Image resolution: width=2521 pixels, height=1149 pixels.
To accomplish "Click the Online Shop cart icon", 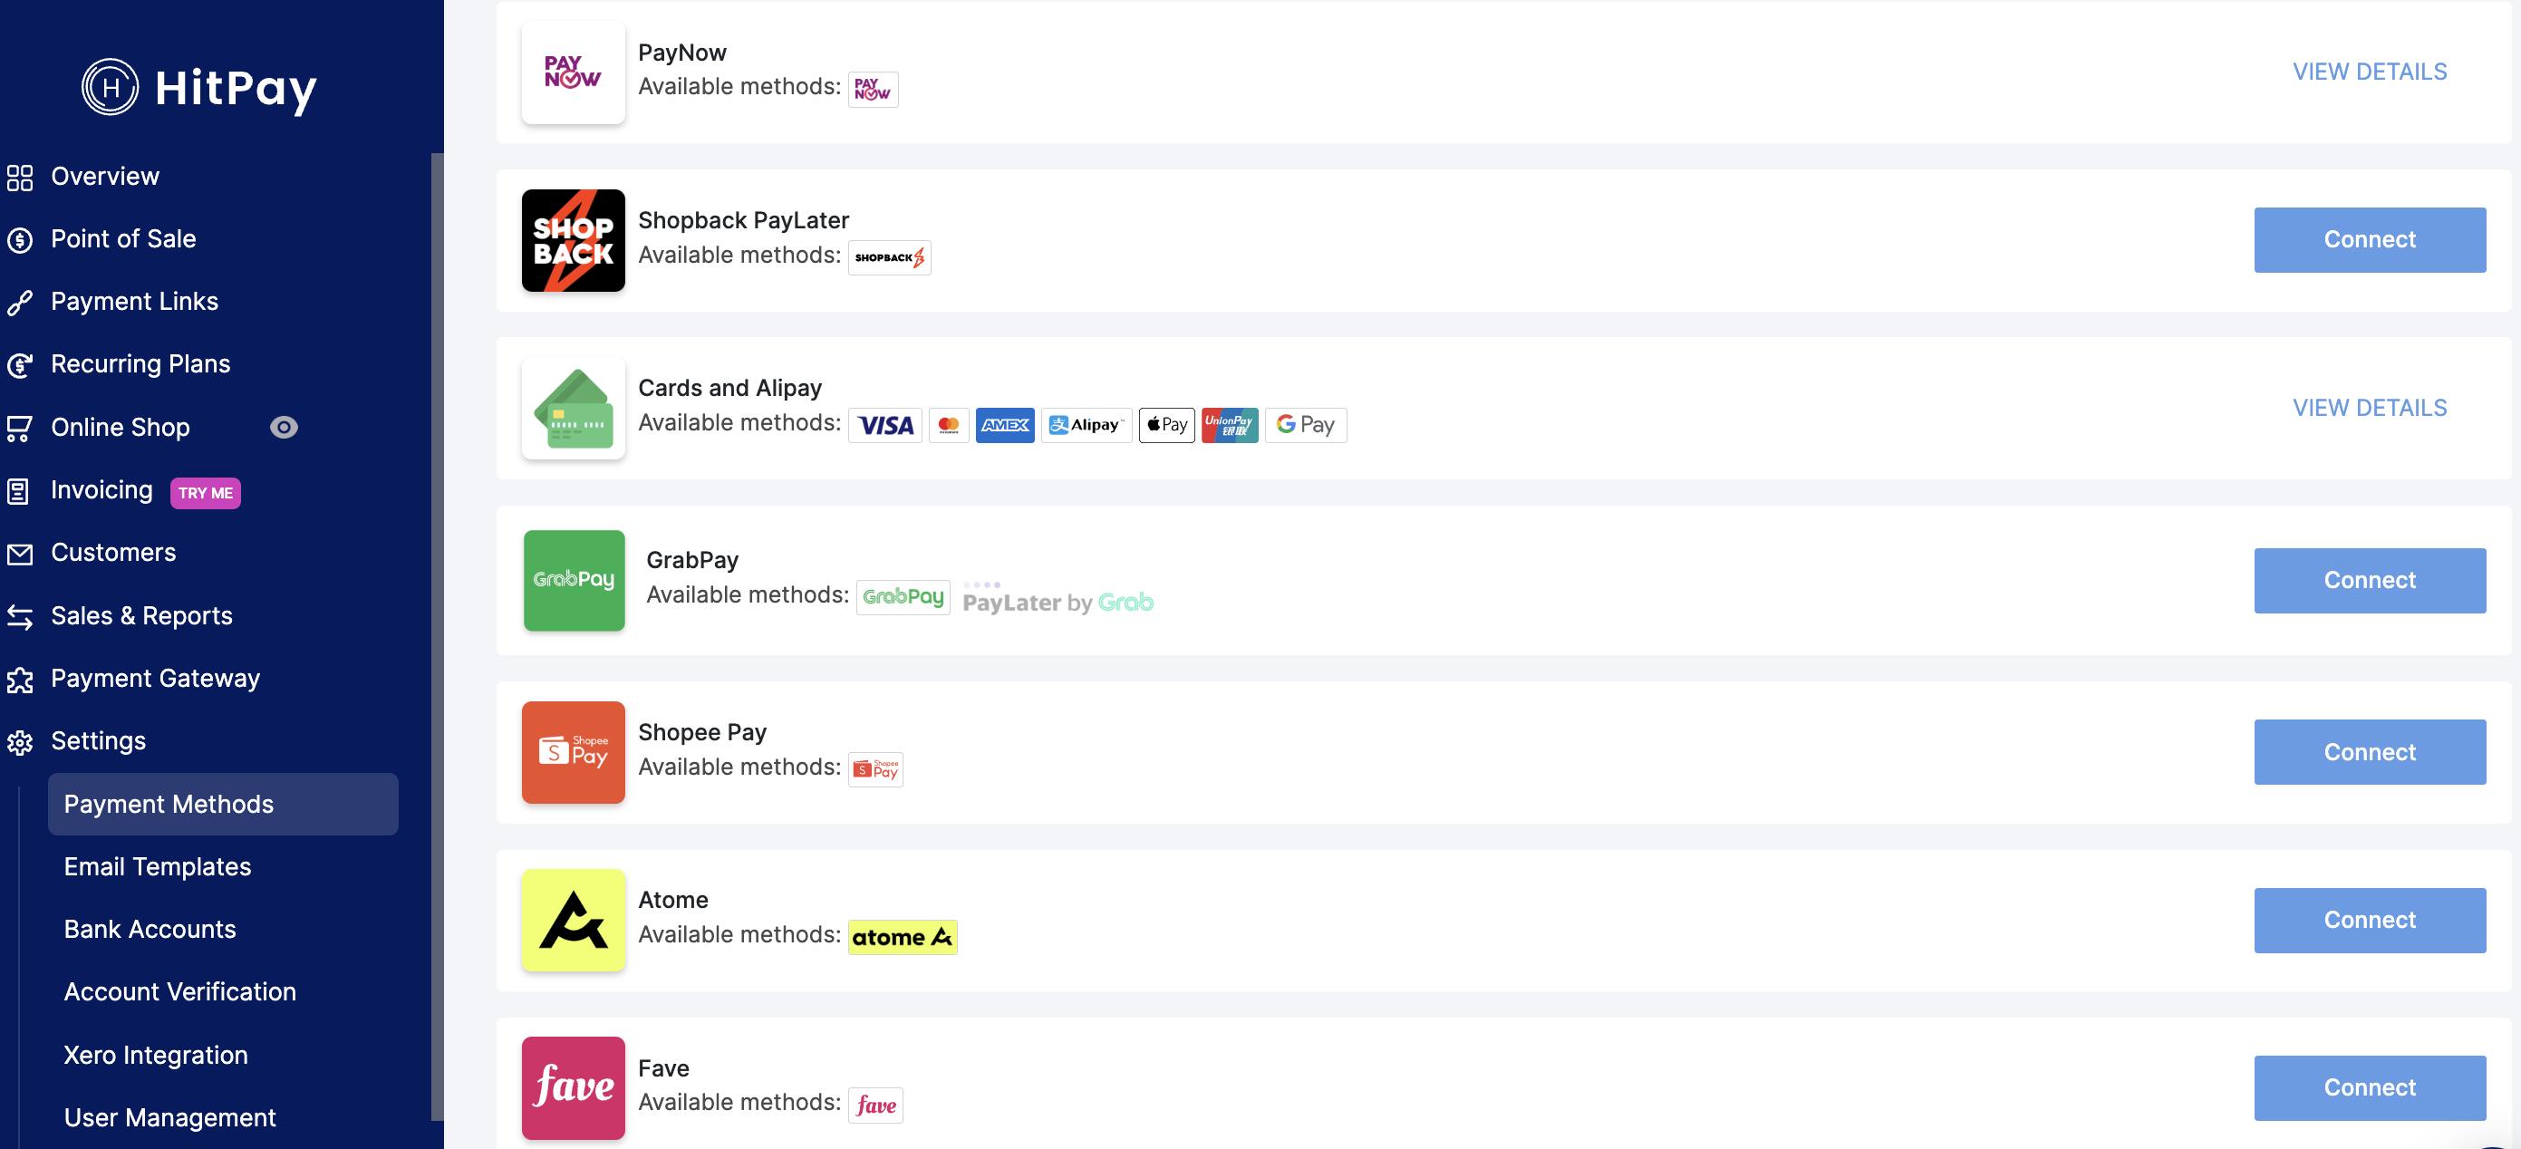I will coord(20,429).
